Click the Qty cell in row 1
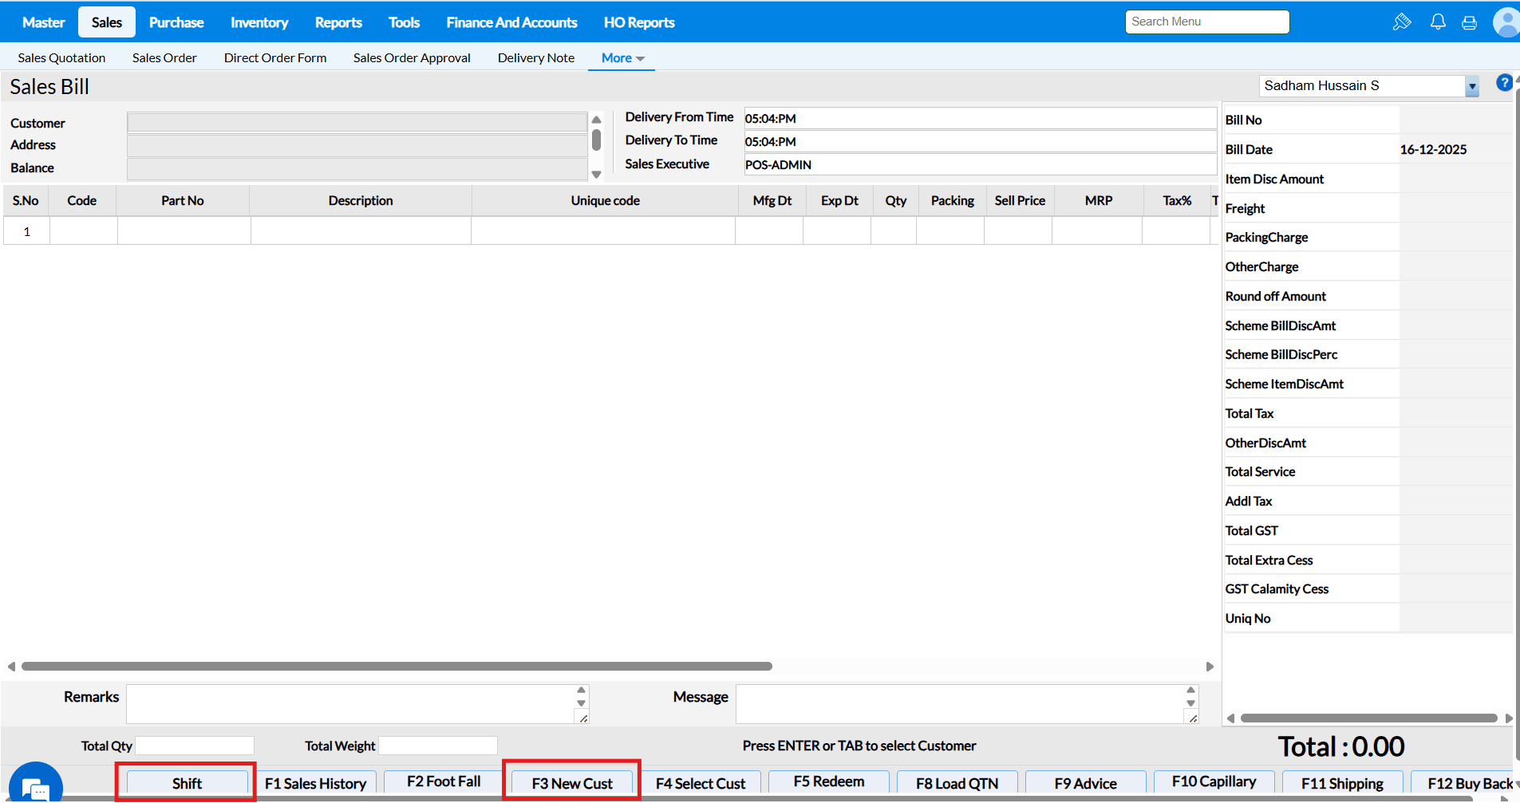The height and width of the screenshot is (803, 1520). pyautogui.click(x=894, y=231)
